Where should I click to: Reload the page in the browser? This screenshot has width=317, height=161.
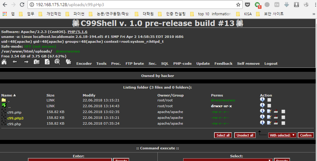point(22,5)
